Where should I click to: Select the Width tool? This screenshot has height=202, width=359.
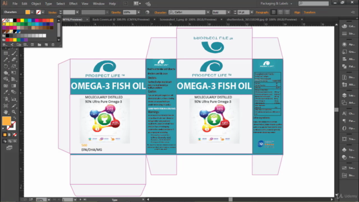pyautogui.click(x=6, y=73)
